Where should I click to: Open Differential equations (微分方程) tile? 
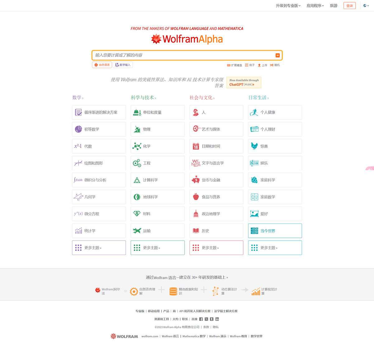pyautogui.click(x=99, y=214)
